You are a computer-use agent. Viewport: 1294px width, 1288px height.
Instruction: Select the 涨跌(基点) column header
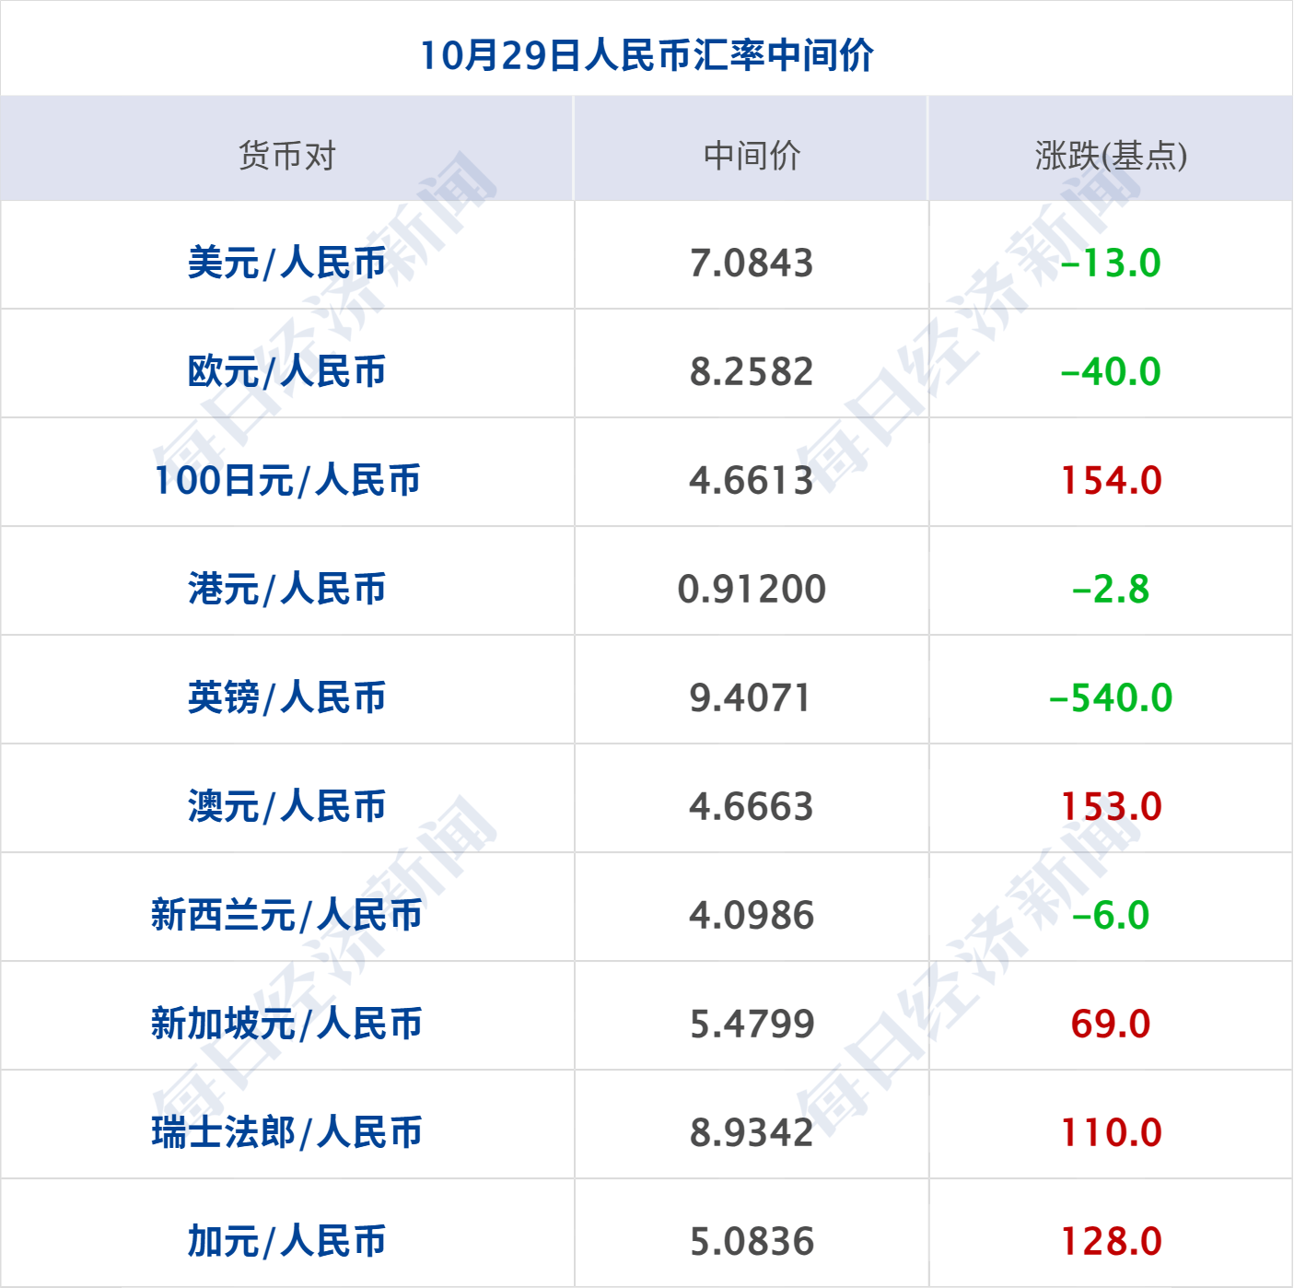click(x=1110, y=155)
